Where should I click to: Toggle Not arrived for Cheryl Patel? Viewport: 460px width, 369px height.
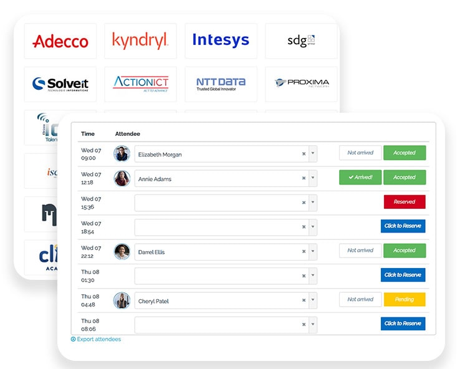360,299
